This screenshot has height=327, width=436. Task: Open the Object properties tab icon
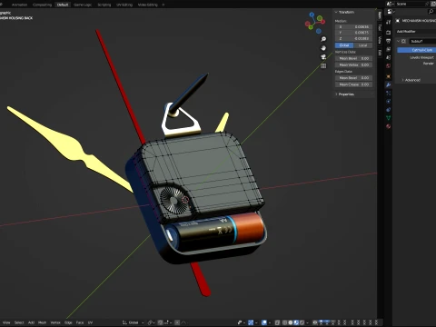coord(389,76)
